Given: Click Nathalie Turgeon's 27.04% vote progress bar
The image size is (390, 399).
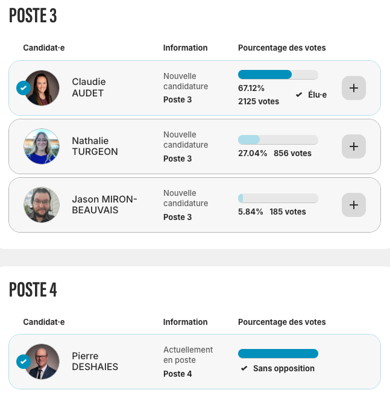Looking at the screenshot, I should click(x=278, y=140).
